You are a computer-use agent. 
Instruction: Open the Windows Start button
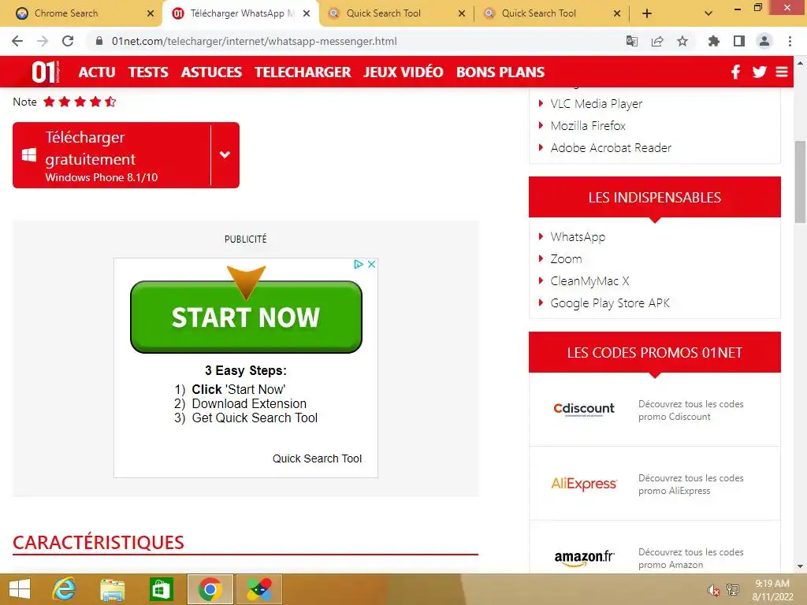(20, 589)
